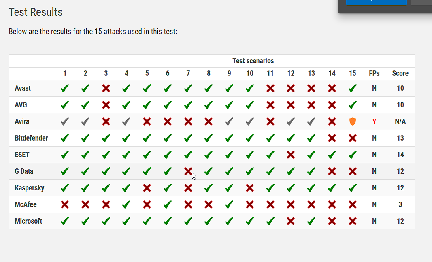Click Kaspersky's red X under scenario 5
The height and width of the screenshot is (262, 432).
tap(147, 188)
